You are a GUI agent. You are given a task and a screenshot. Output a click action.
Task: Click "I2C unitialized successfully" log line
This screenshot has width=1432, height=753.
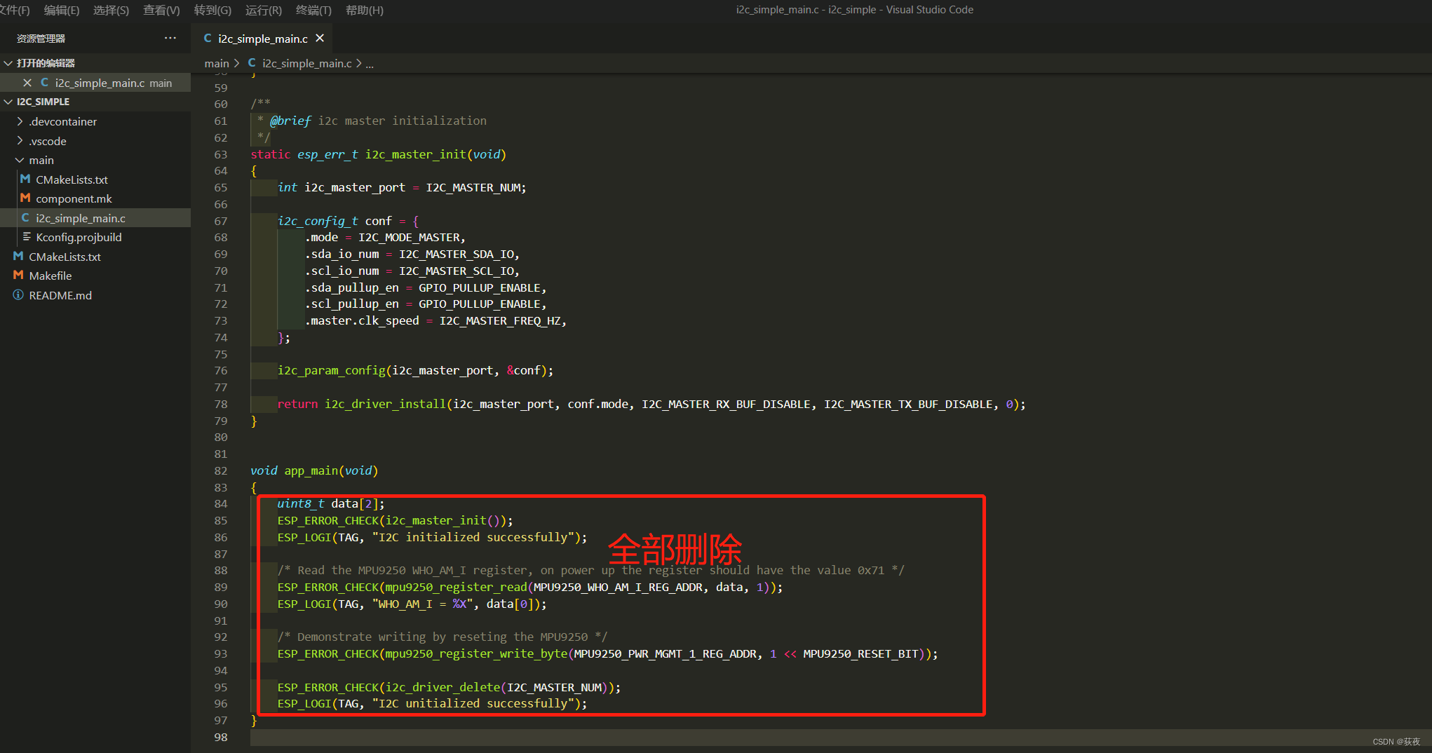432,704
